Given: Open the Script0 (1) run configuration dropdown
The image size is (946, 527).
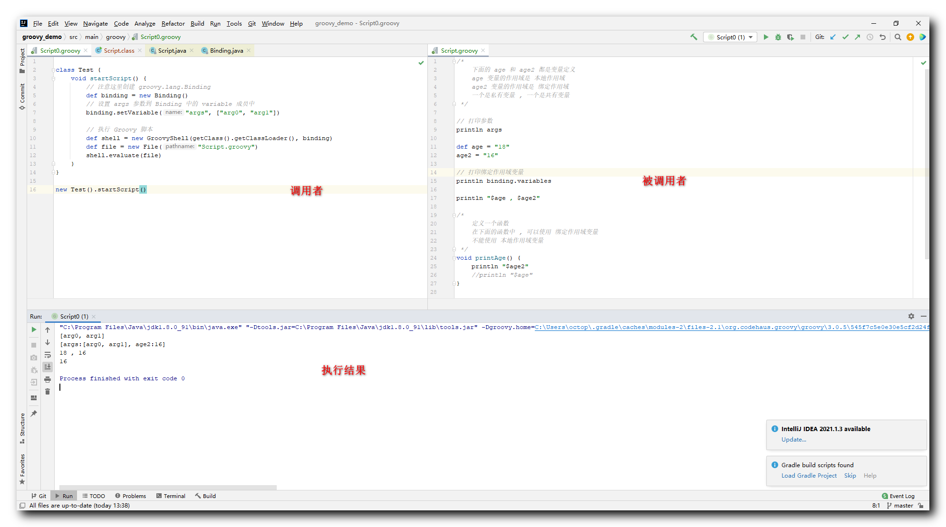Looking at the screenshot, I should tap(731, 37).
